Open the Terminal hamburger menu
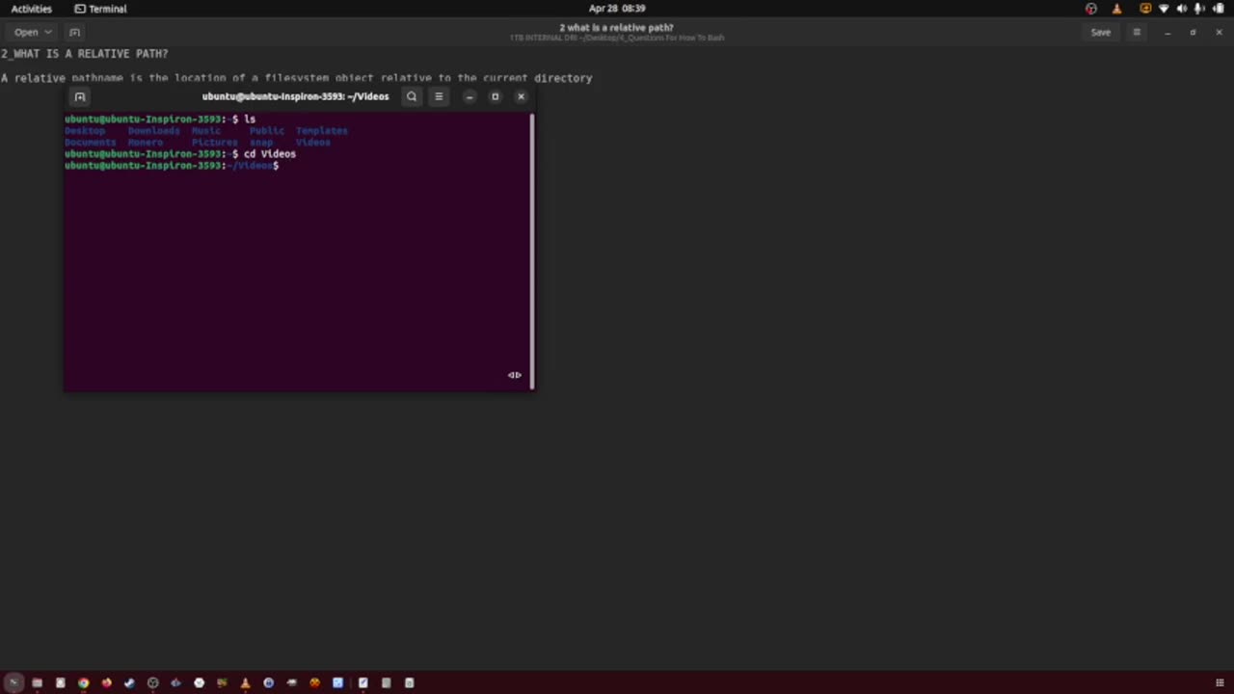This screenshot has height=694, width=1234. tap(439, 96)
